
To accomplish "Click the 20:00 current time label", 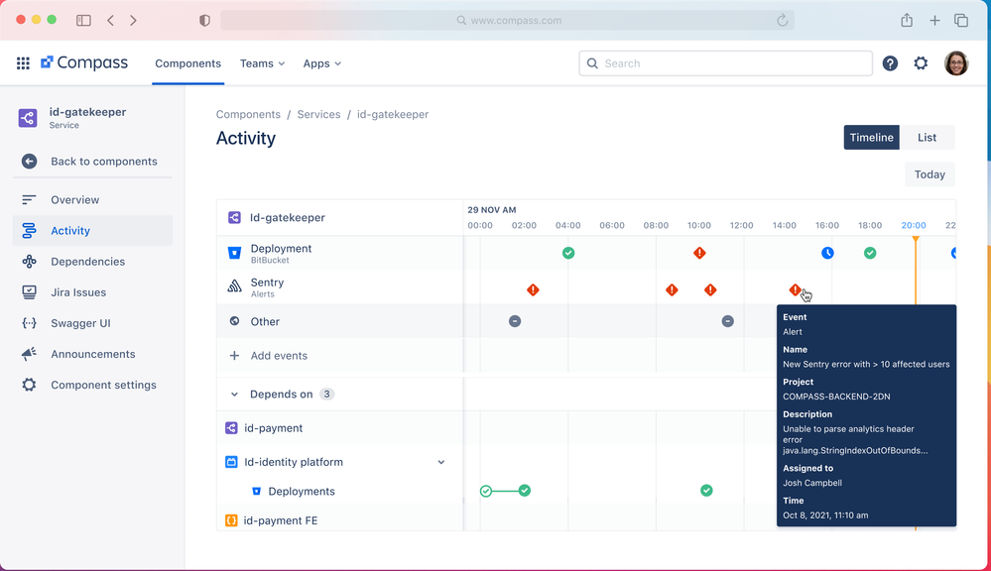I will tap(914, 225).
